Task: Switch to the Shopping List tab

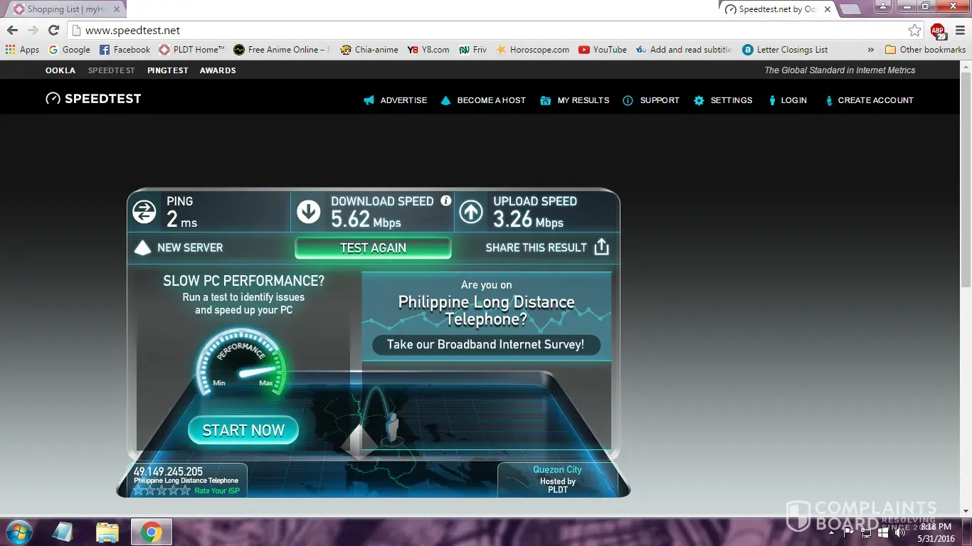Action: [x=65, y=9]
